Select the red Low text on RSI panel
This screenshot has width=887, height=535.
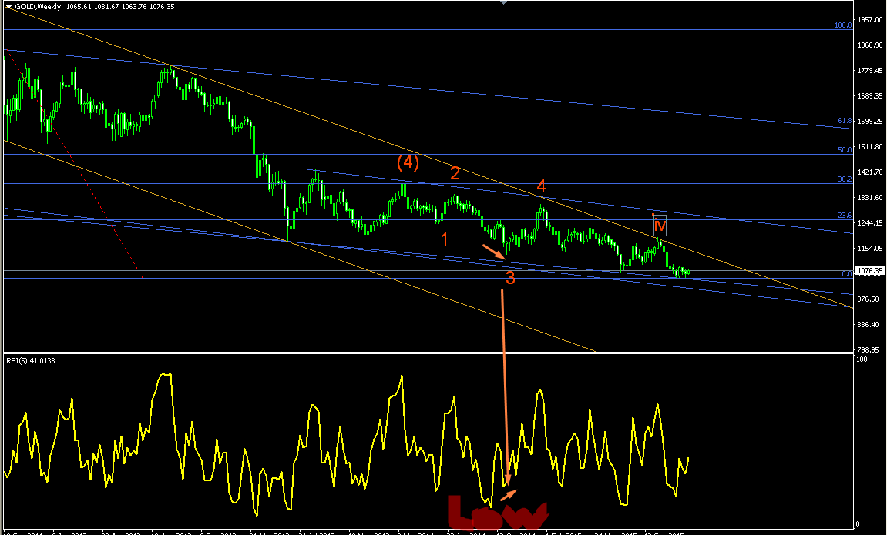tap(498, 513)
